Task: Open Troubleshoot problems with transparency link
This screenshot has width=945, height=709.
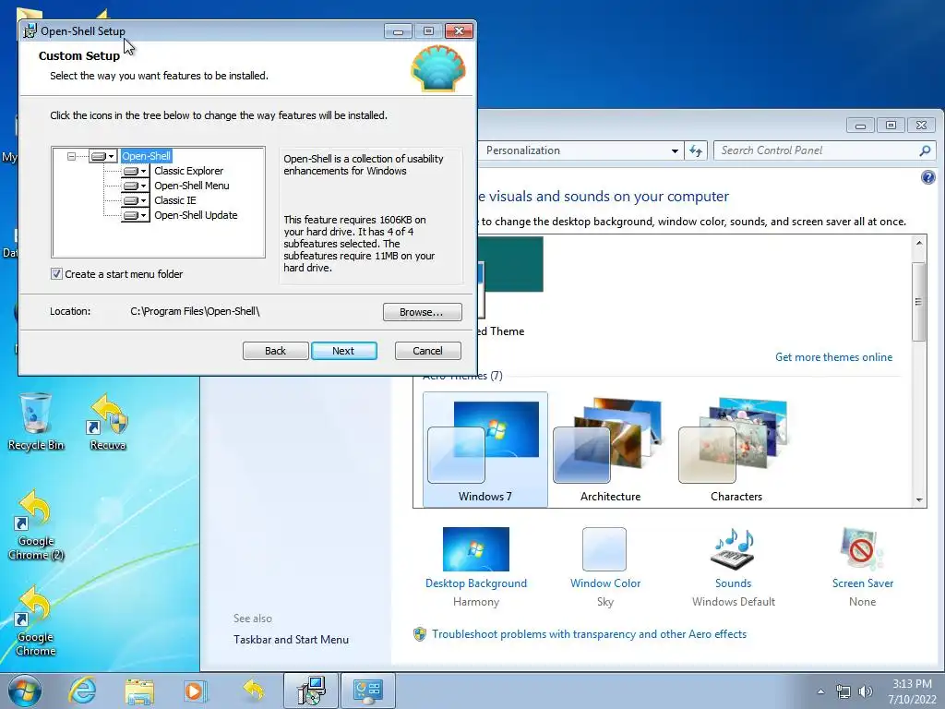Action: click(x=589, y=633)
